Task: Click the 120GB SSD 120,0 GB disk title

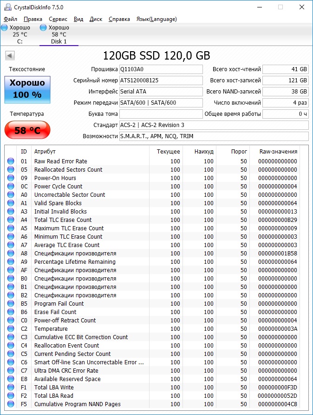Action: 156,55
